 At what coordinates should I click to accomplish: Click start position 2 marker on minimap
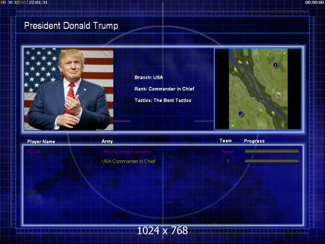click(x=241, y=114)
